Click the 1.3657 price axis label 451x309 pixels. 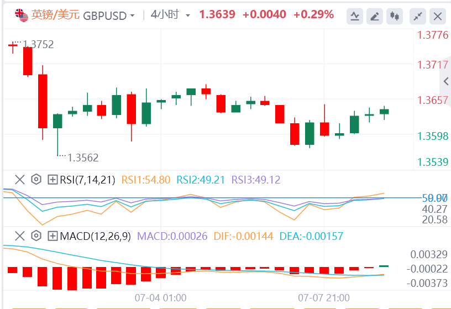click(x=433, y=101)
